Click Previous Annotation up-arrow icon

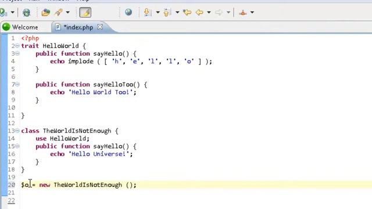pyautogui.click(x=167, y=12)
